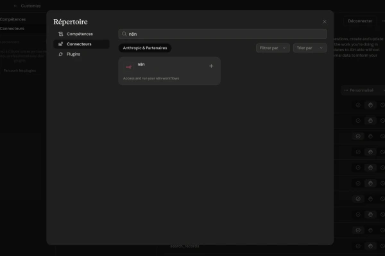Click the search_records row label in background
The height and width of the screenshot is (256, 385).
point(185,246)
